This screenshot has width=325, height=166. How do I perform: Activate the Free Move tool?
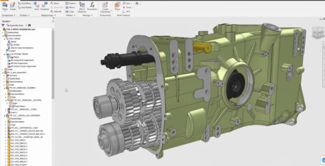click(x=25, y=3)
